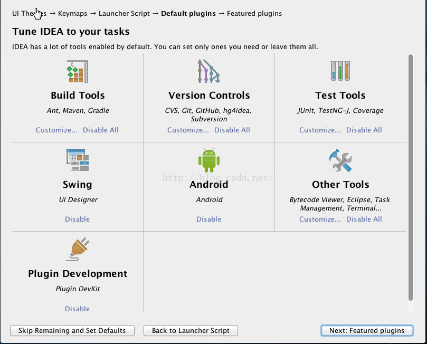Disable All Build Tools plugins
The image size is (427, 344).
tap(101, 130)
